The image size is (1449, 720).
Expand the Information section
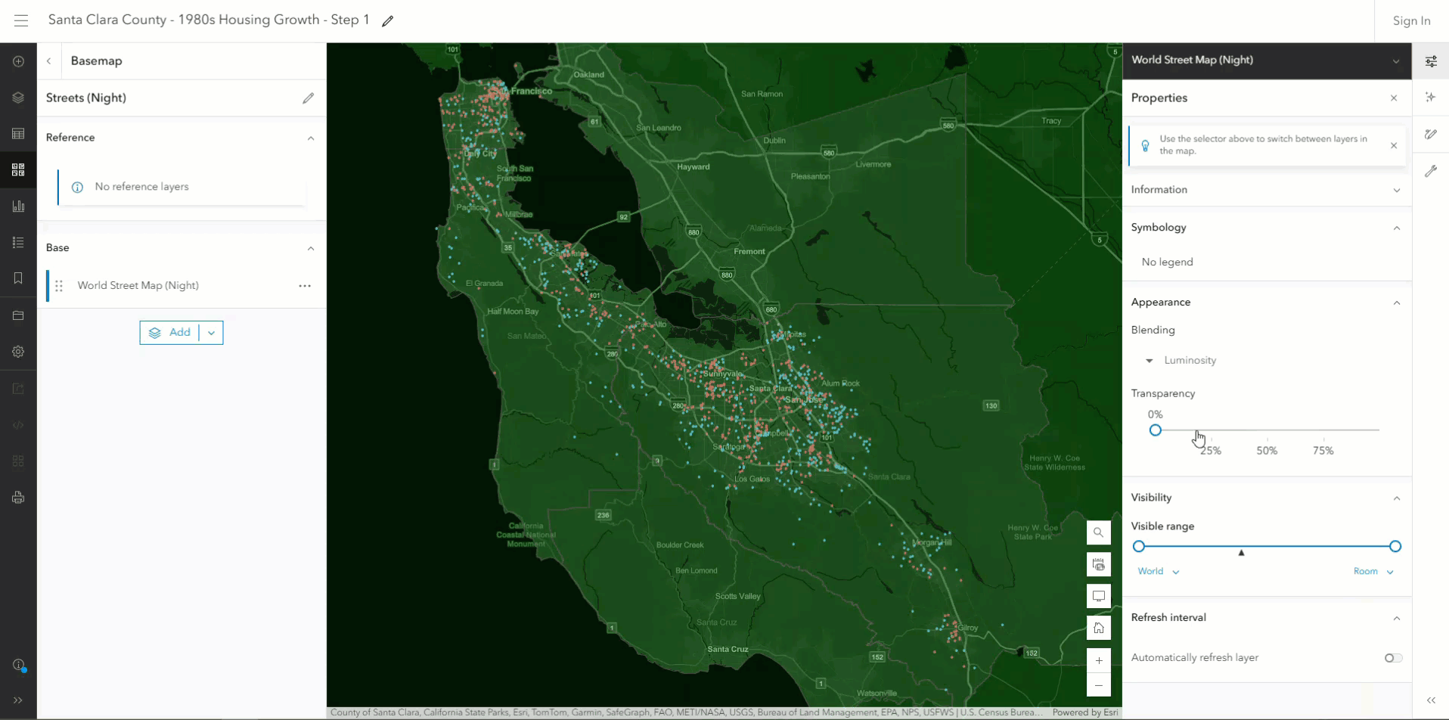[x=1397, y=190]
